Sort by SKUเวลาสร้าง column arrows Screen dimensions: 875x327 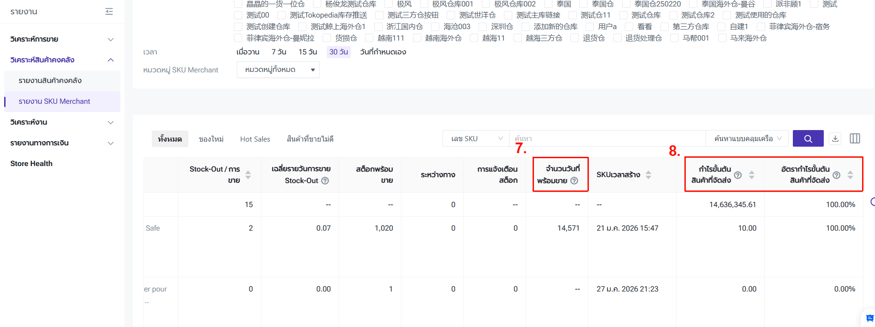(x=648, y=175)
